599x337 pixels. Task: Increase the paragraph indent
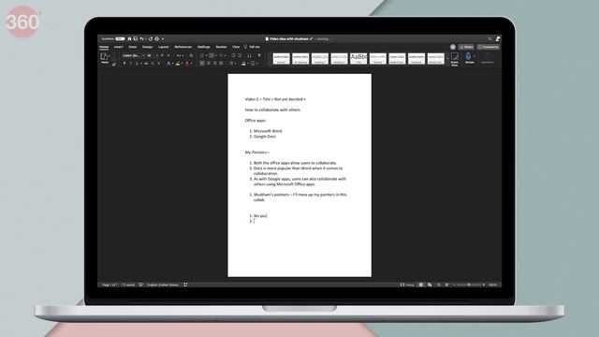240,55
